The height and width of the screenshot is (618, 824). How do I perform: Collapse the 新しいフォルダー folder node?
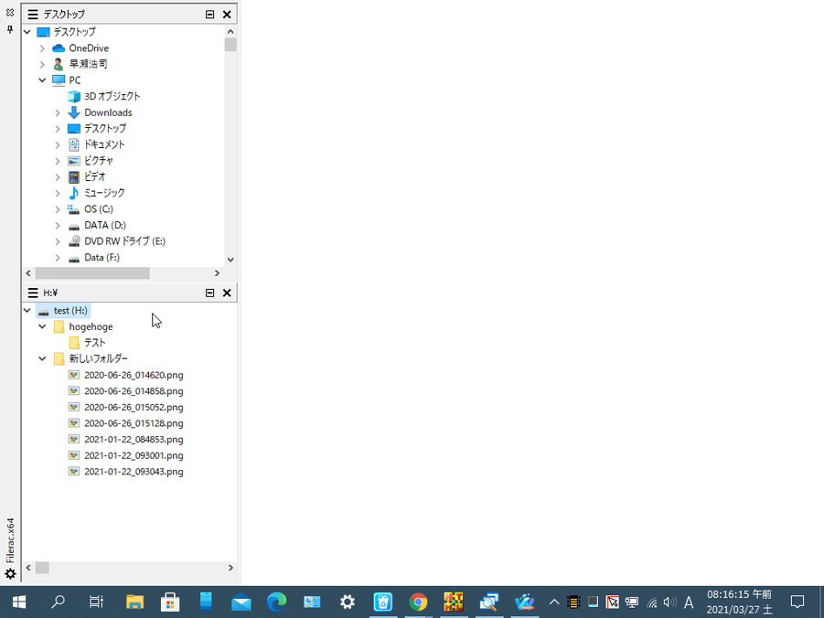[43, 358]
